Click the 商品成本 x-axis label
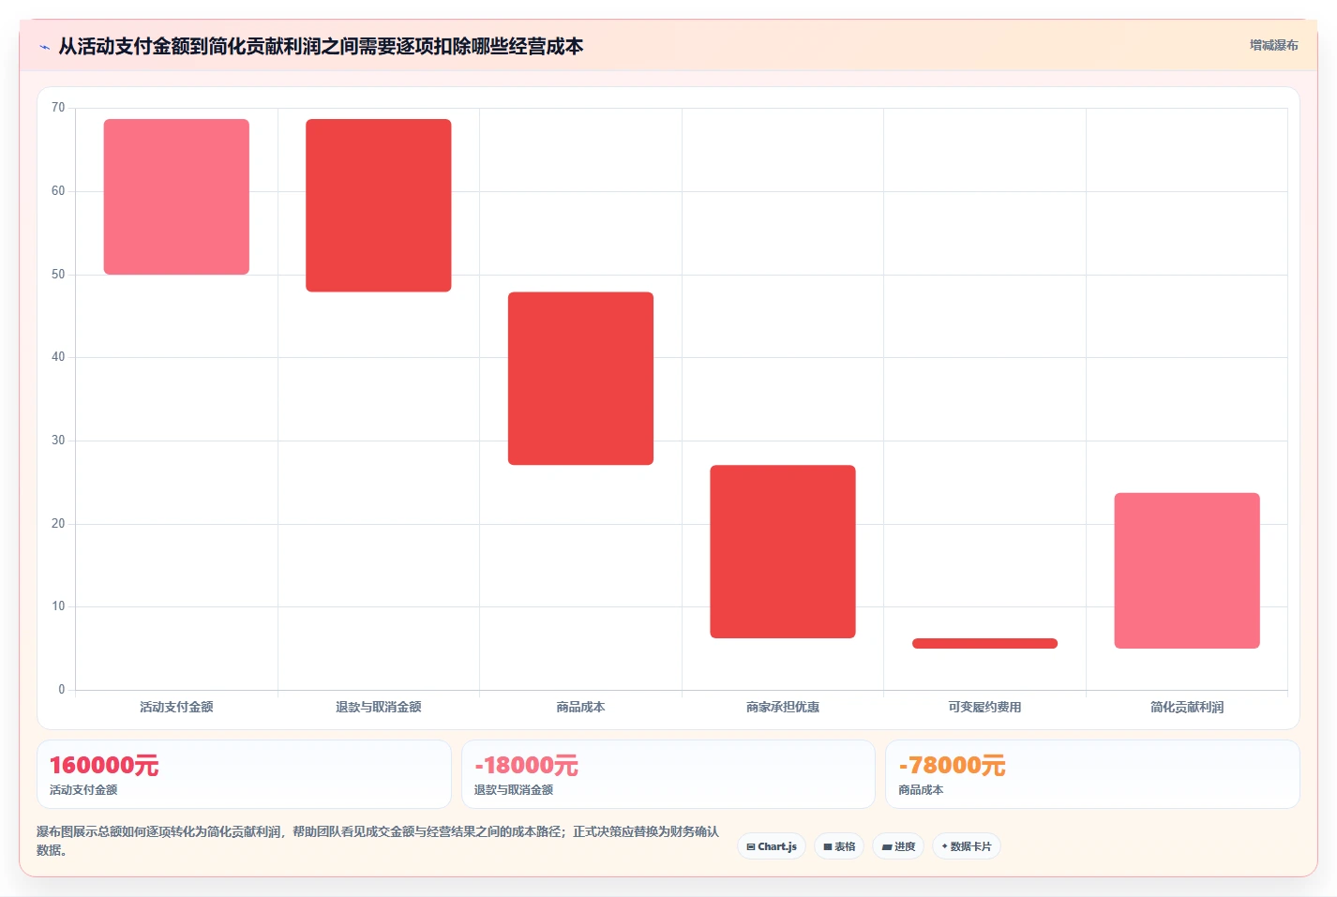This screenshot has width=1337, height=897. click(580, 707)
